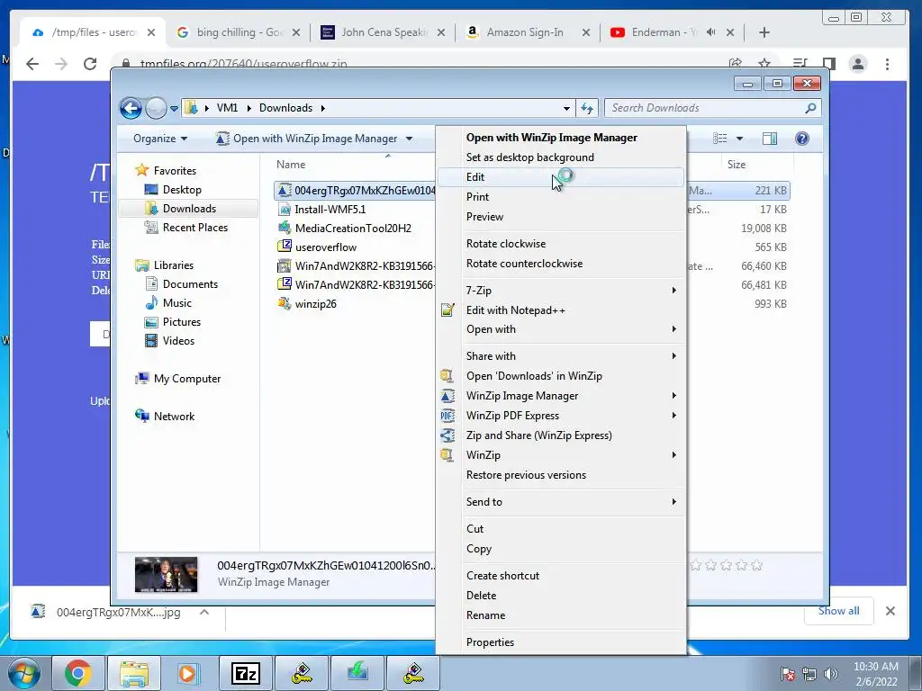The width and height of the screenshot is (922, 691).
Task: Mute the Enderman YouTube tab audio icon
Action: [710, 32]
